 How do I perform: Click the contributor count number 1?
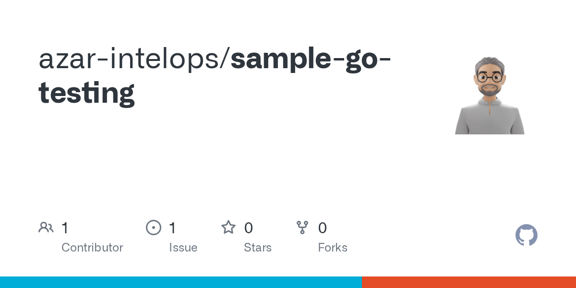(x=65, y=228)
